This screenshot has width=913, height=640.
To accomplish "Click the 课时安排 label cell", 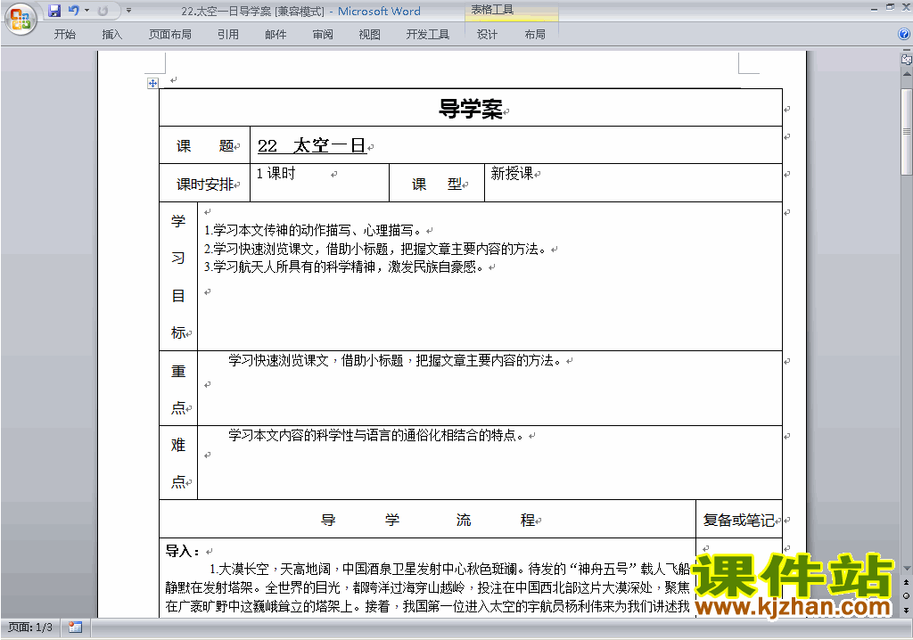I will pyautogui.click(x=205, y=184).
